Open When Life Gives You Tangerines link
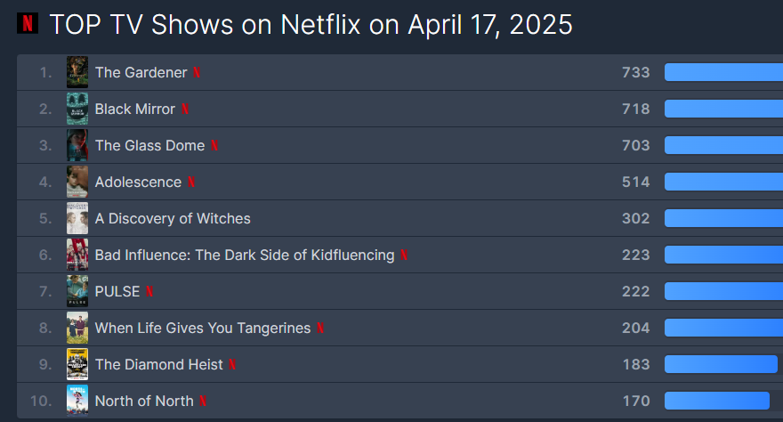This screenshot has width=783, height=422. [x=202, y=329]
